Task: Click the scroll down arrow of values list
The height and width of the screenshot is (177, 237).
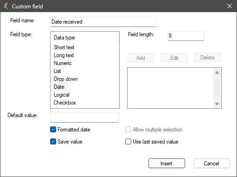Action: click(x=217, y=104)
